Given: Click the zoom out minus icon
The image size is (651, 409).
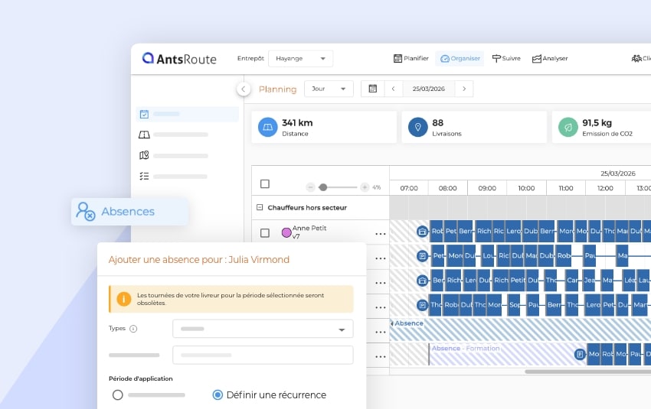Looking at the screenshot, I should (x=310, y=187).
